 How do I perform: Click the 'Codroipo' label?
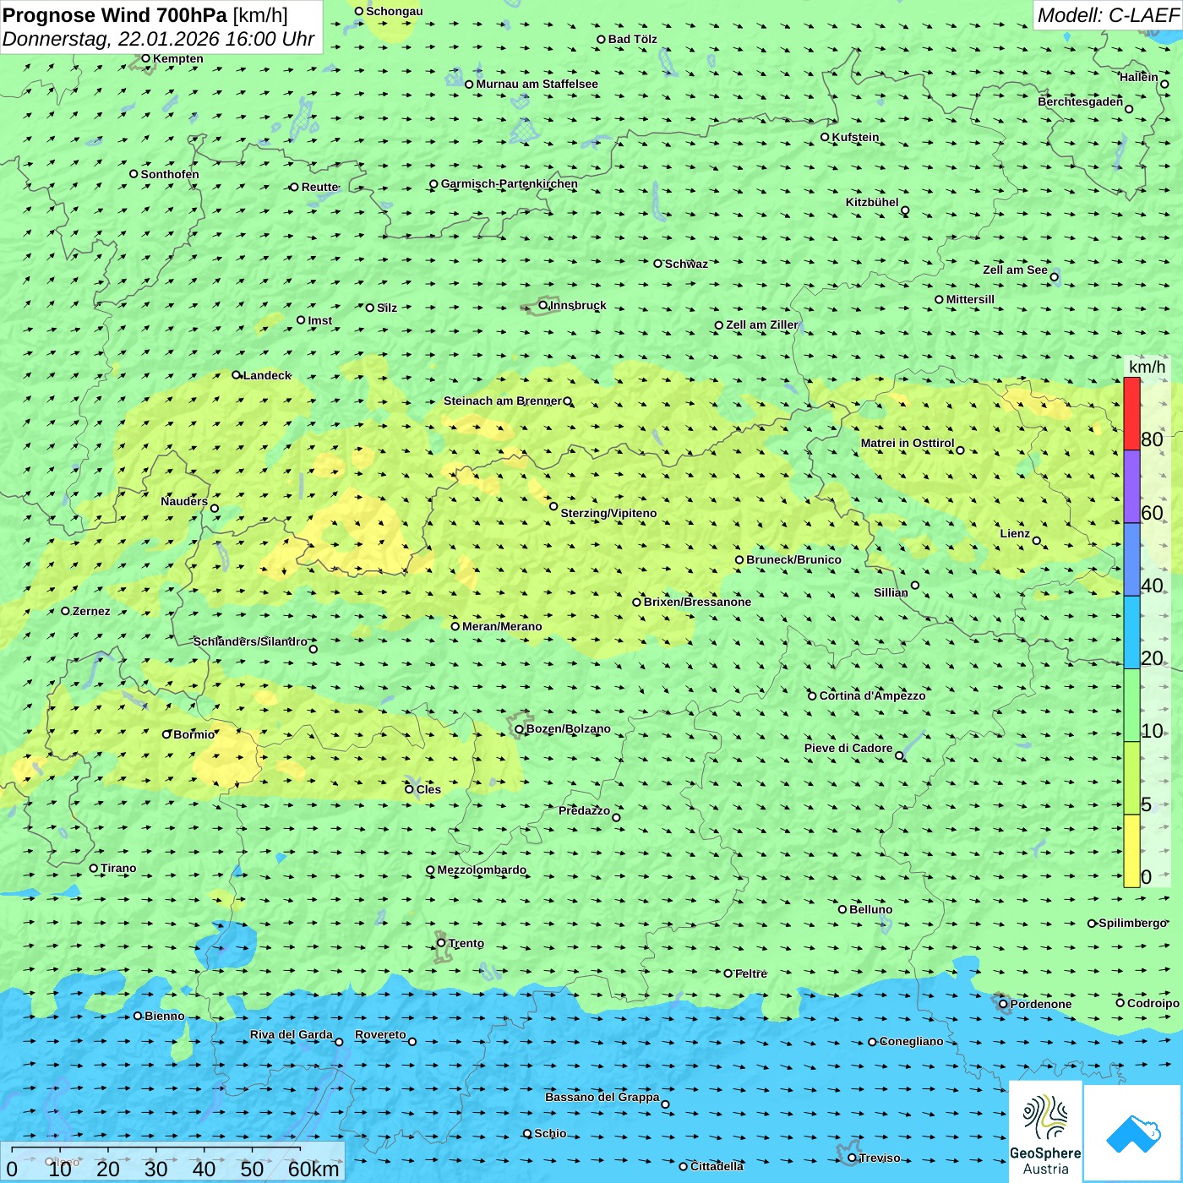point(1153,1003)
